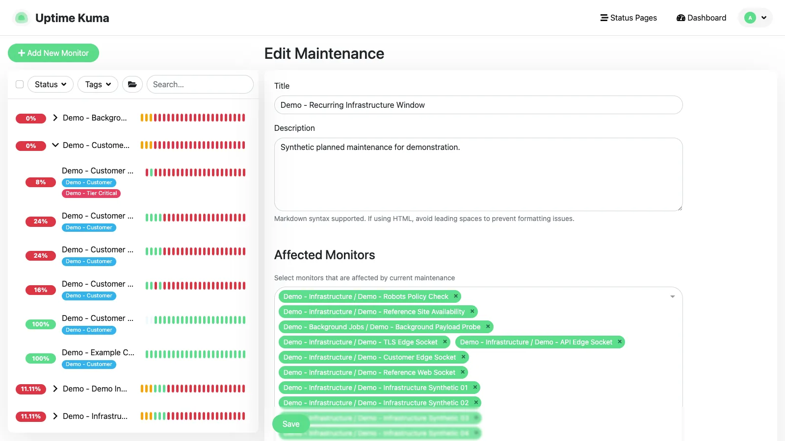Screen dimensions: 785x441
Task: Click the Demo - Tier Critical tag
Action: point(91,193)
